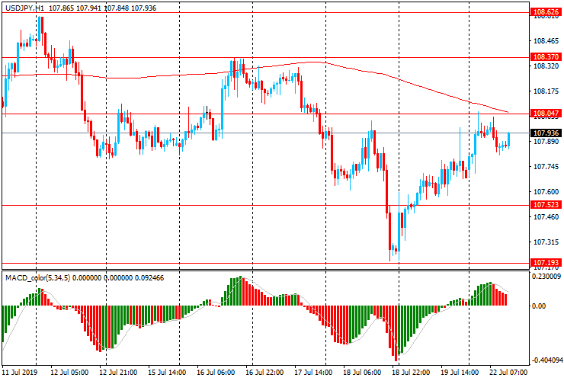Screen dimensions: 564x381
Task: Click the 107.315 price axis value
Action: (546, 242)
